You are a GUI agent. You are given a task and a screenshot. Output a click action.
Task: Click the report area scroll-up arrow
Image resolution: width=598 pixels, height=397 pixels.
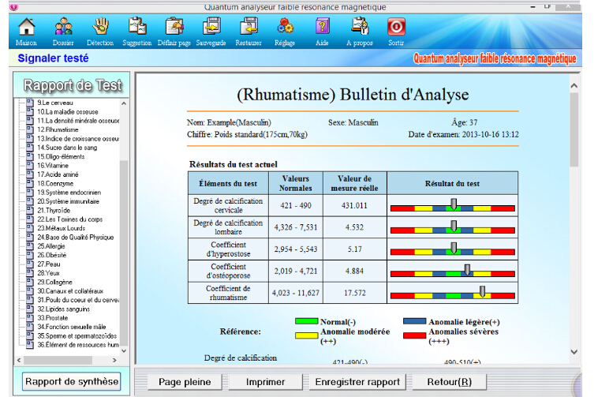point(574,86)
